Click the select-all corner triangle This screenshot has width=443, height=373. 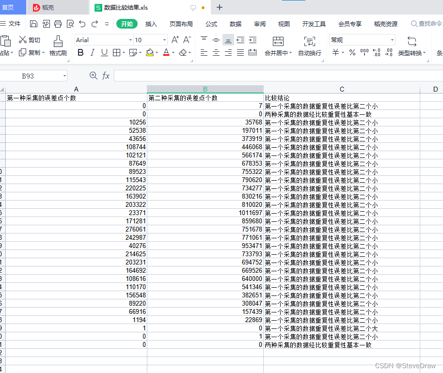[2, 89]
